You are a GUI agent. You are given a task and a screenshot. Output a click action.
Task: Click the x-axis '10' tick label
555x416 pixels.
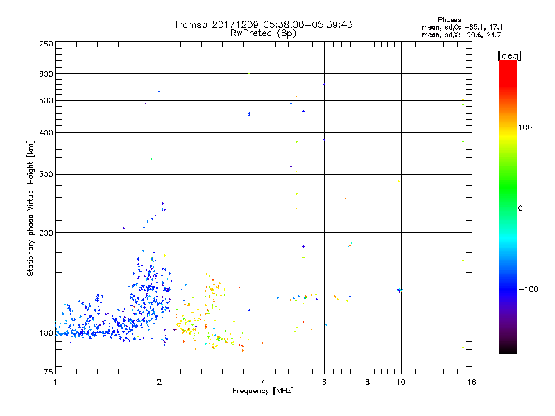[401, 382]
